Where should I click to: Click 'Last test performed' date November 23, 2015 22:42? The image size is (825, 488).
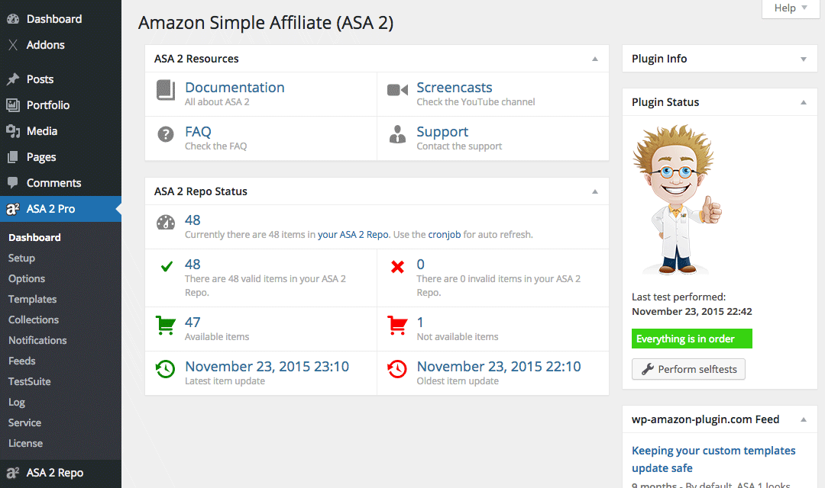point(692,312)
